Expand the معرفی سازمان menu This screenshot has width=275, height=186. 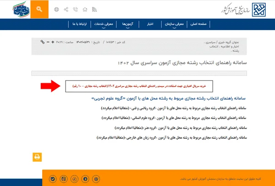tap(174, 24)
